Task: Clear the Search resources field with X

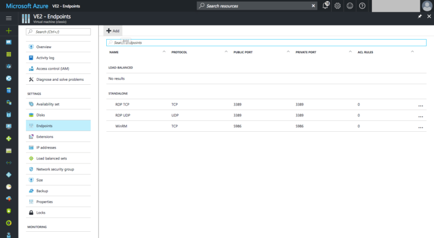Action: point(313,6)
